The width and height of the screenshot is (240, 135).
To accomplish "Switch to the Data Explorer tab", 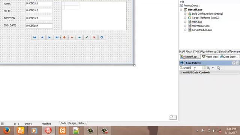I will click(x=229, y=57).
